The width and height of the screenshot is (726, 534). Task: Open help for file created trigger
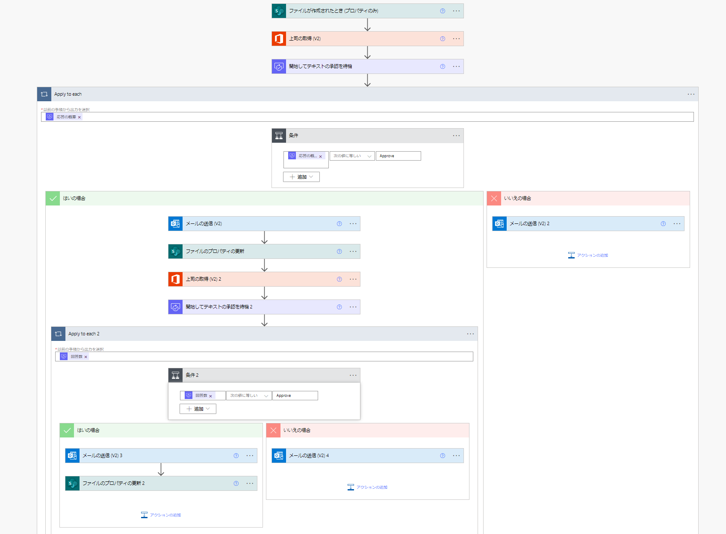443,11
